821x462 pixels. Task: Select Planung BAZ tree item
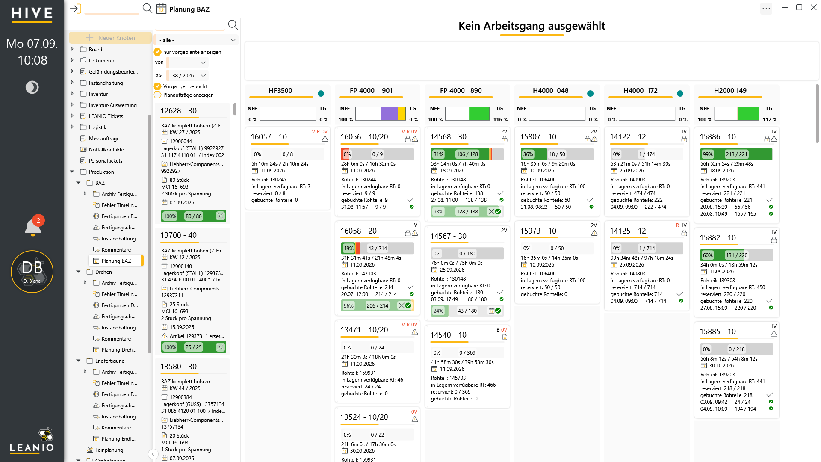pos(116,261)
